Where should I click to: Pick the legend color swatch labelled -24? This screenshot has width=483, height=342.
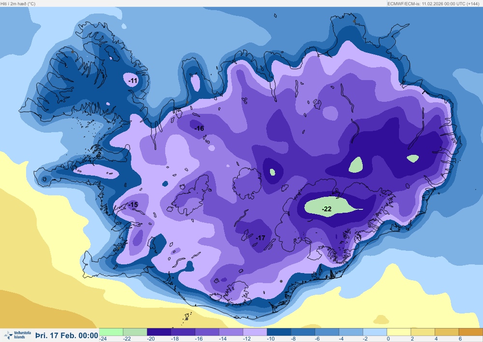pos(111,332)
